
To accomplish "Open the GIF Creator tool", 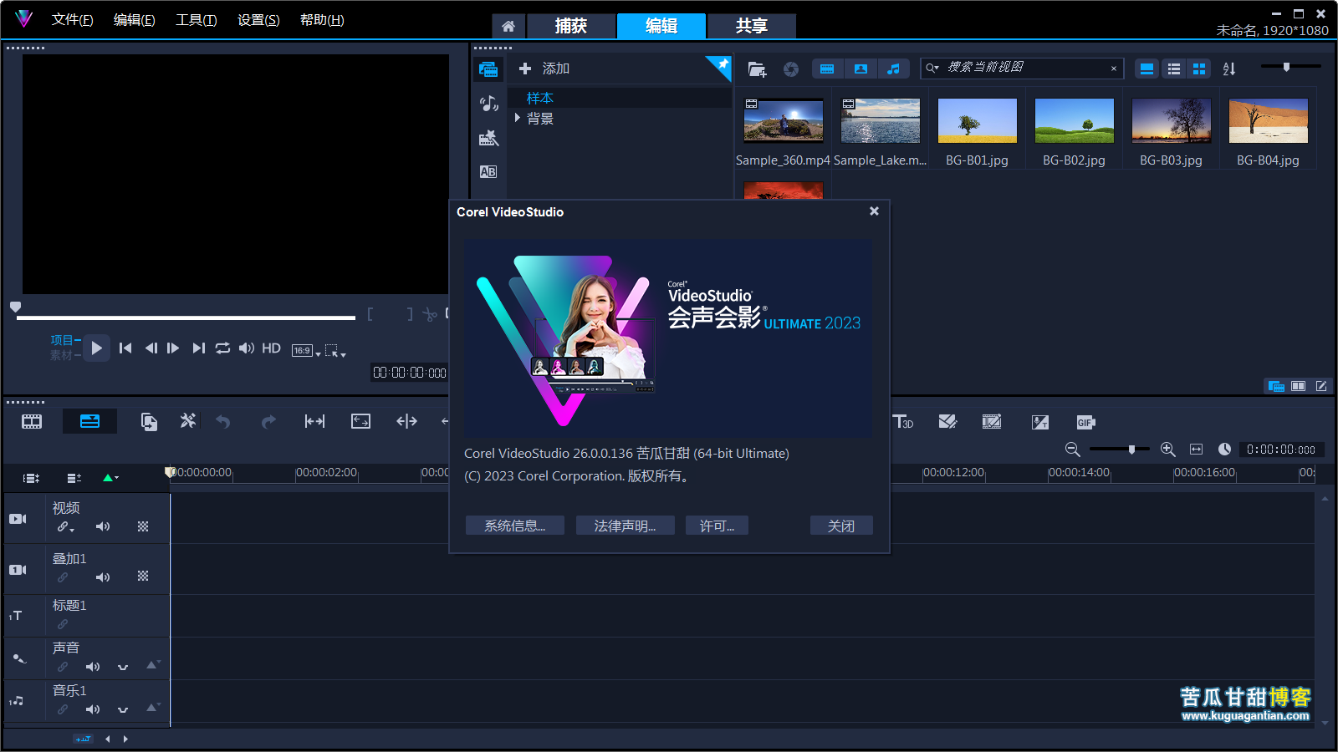I will coord(1085,422).
